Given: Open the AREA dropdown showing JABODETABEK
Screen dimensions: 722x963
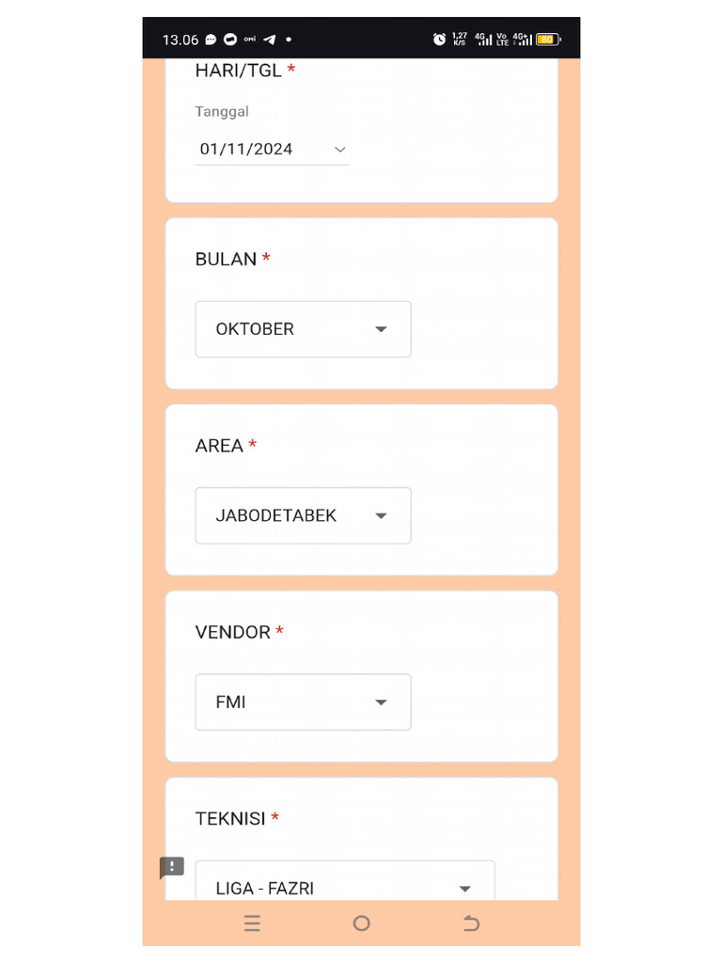Looking at the screenshot, I should click(303, 515).
